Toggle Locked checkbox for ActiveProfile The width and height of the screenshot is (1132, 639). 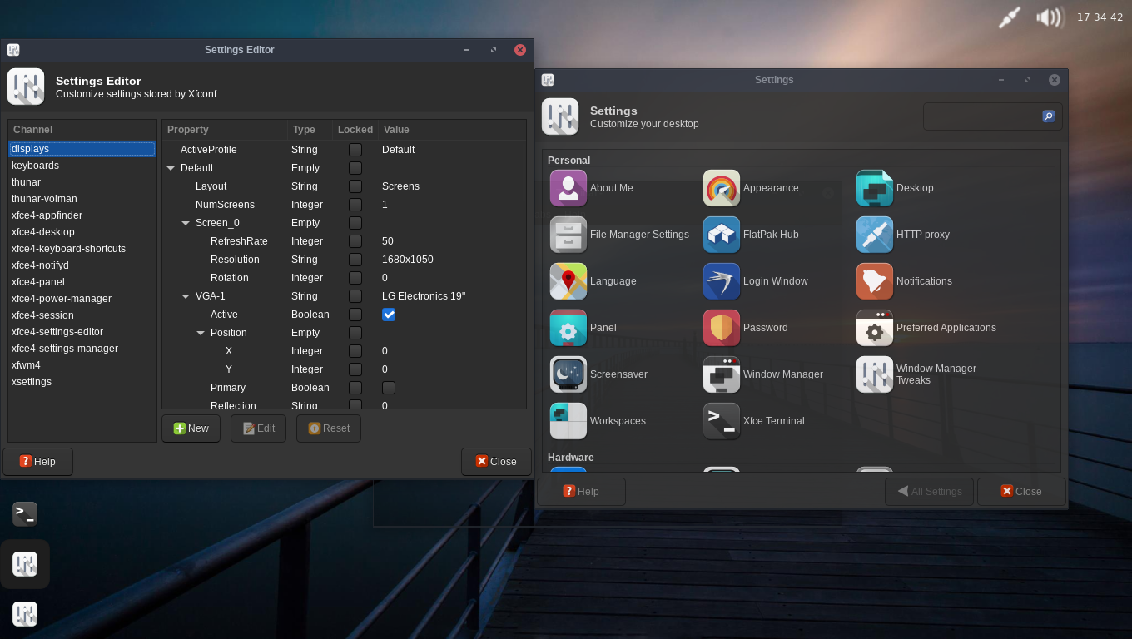coord(355,150)
